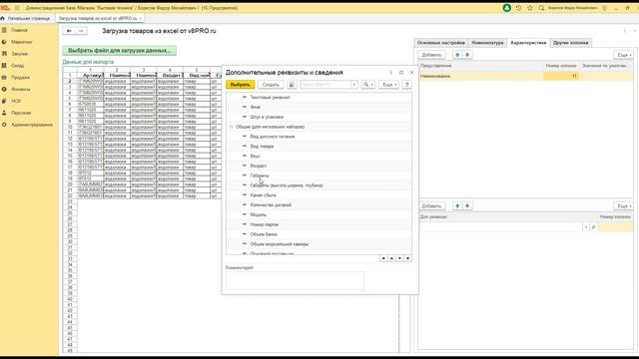This screenshot has width=639, height=359.
Task: Click the Начальная страница home icon
Action: point(2,18)
